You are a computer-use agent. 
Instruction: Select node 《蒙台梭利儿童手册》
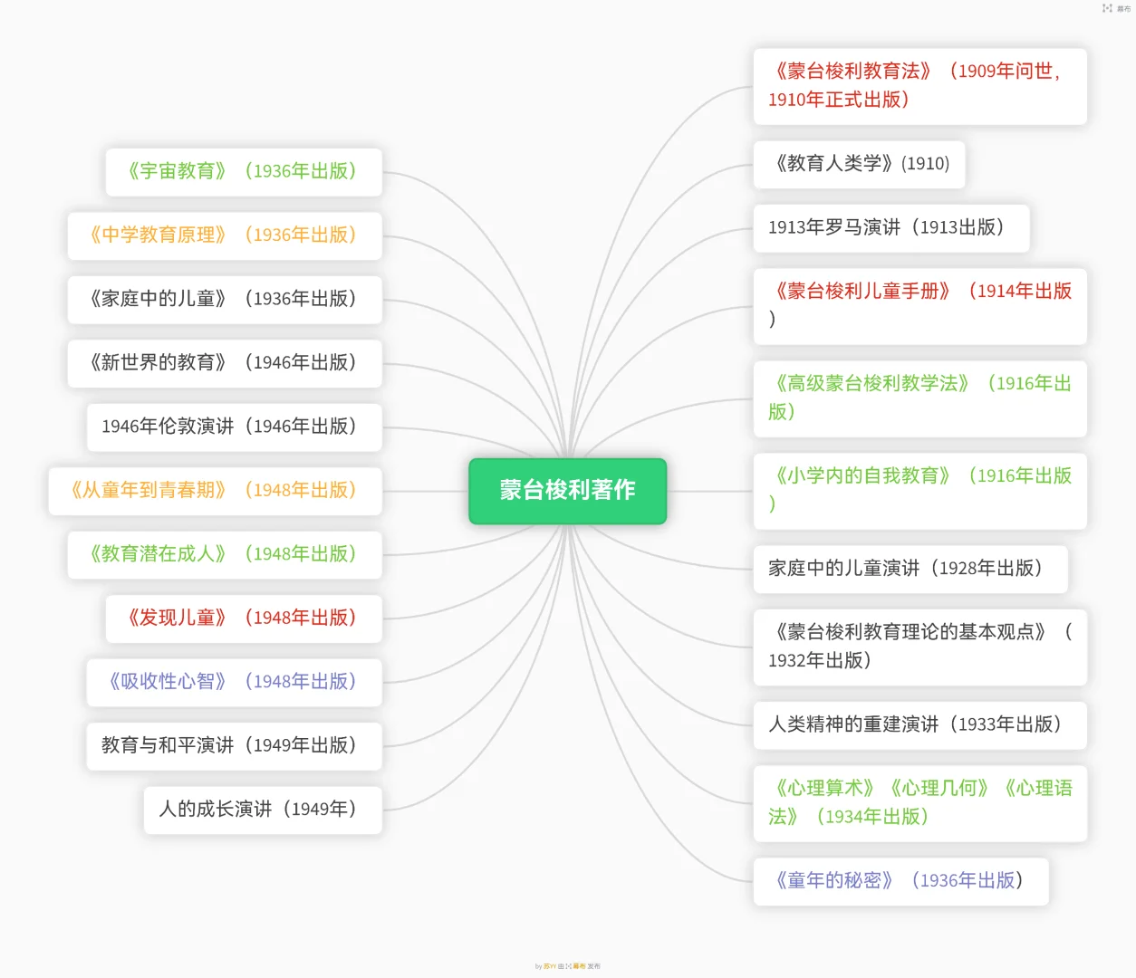920,306
